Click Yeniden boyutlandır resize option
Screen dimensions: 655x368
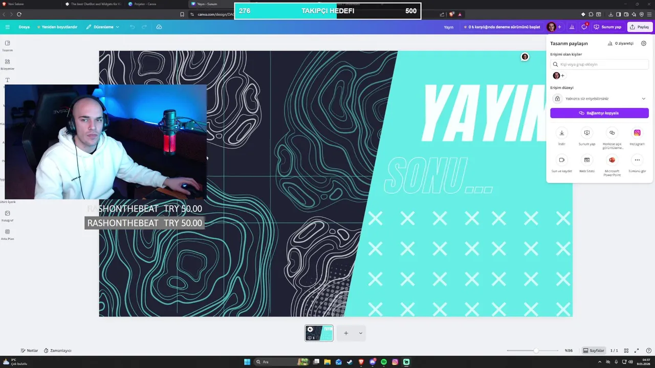tap(57, 27)
